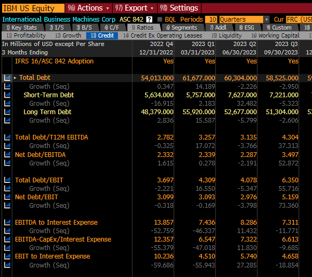Open chart icon for Net Debt/EBIT row
This screenshot has height=277, width=312.
pos(7,197)
